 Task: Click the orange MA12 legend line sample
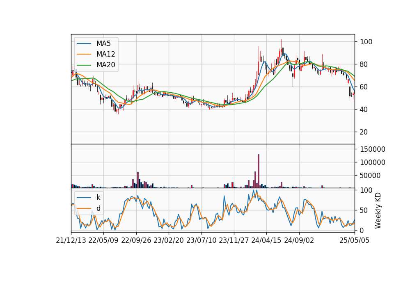point(84,54)
